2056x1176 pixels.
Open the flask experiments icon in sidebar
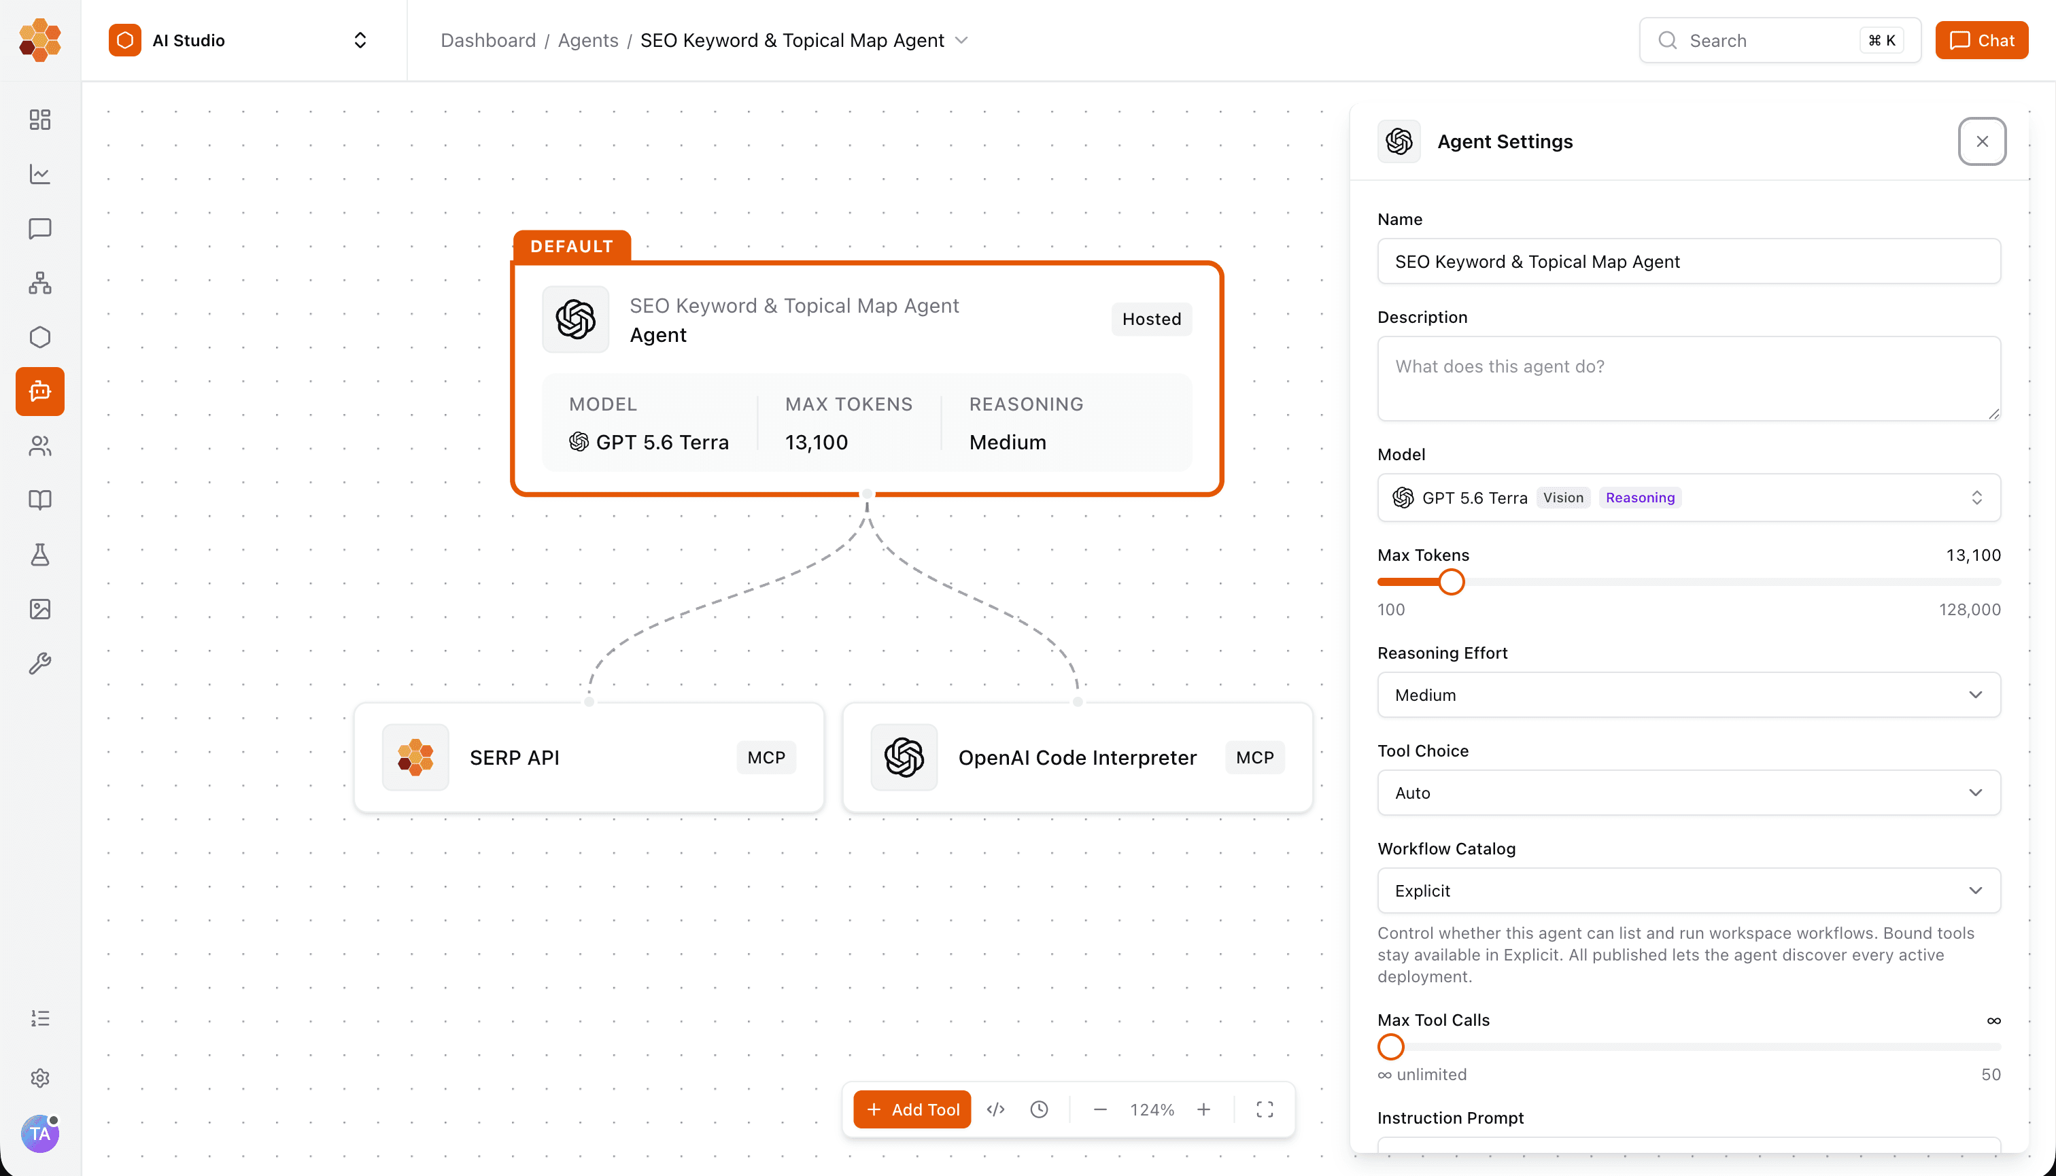click(x=39, y=555)
